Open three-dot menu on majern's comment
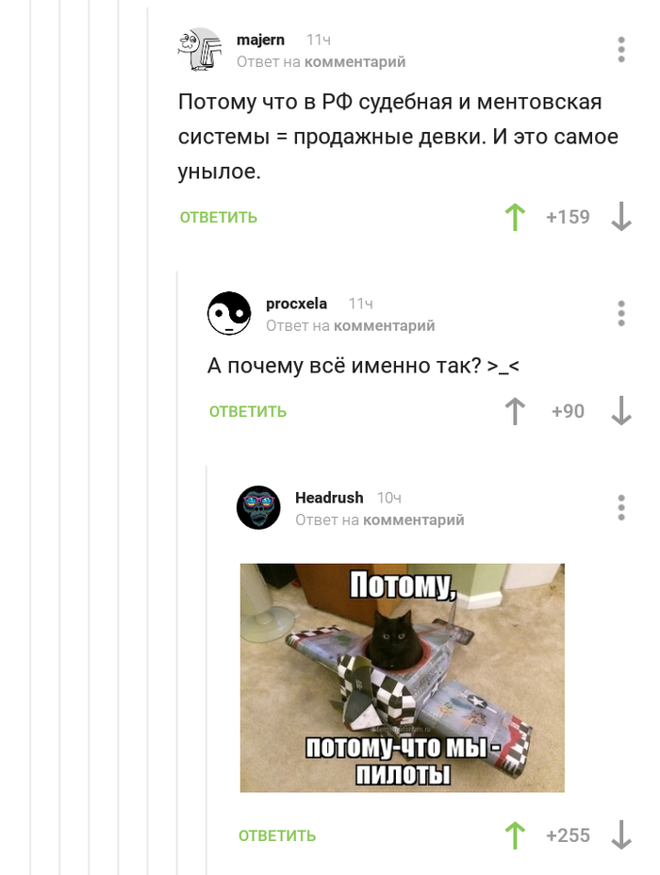Screen dimensions: 660x875 pyautogui.click(x=621, y=50)
